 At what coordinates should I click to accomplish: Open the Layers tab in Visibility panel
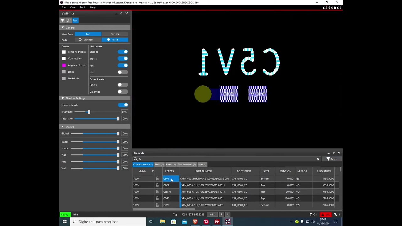click(62, 20)
